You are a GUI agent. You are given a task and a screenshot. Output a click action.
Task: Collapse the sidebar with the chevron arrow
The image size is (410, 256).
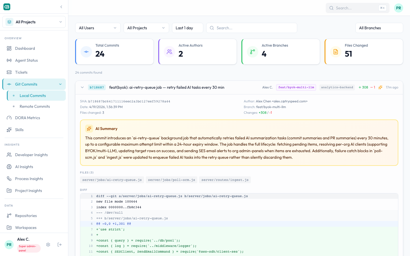pyautogui.click(x=61, y=7)
